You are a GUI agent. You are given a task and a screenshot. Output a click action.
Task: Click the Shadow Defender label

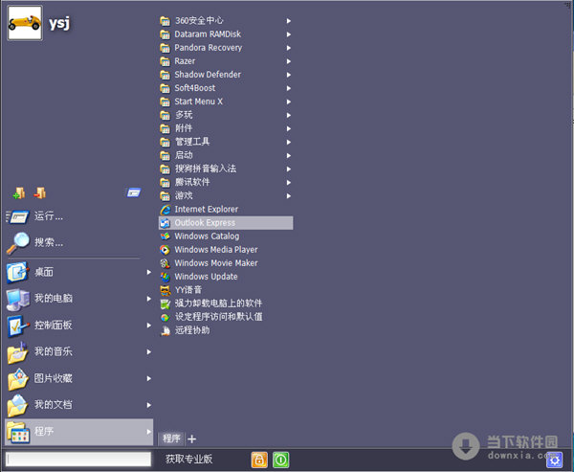(208, 75)
